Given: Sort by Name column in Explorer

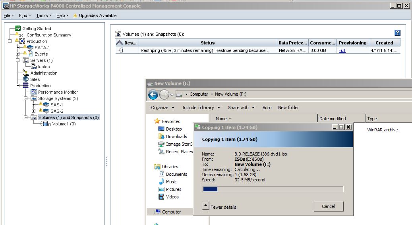Looking at the screenshot, I should [263, 119].
